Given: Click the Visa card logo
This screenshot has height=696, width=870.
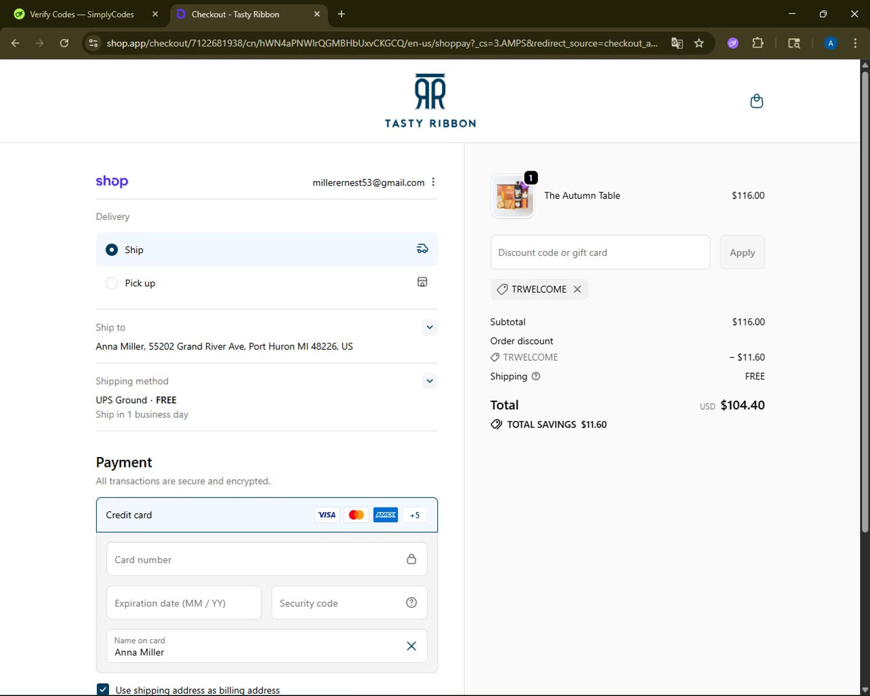Looking at the screenshot, I should click(x=327, y=514).
